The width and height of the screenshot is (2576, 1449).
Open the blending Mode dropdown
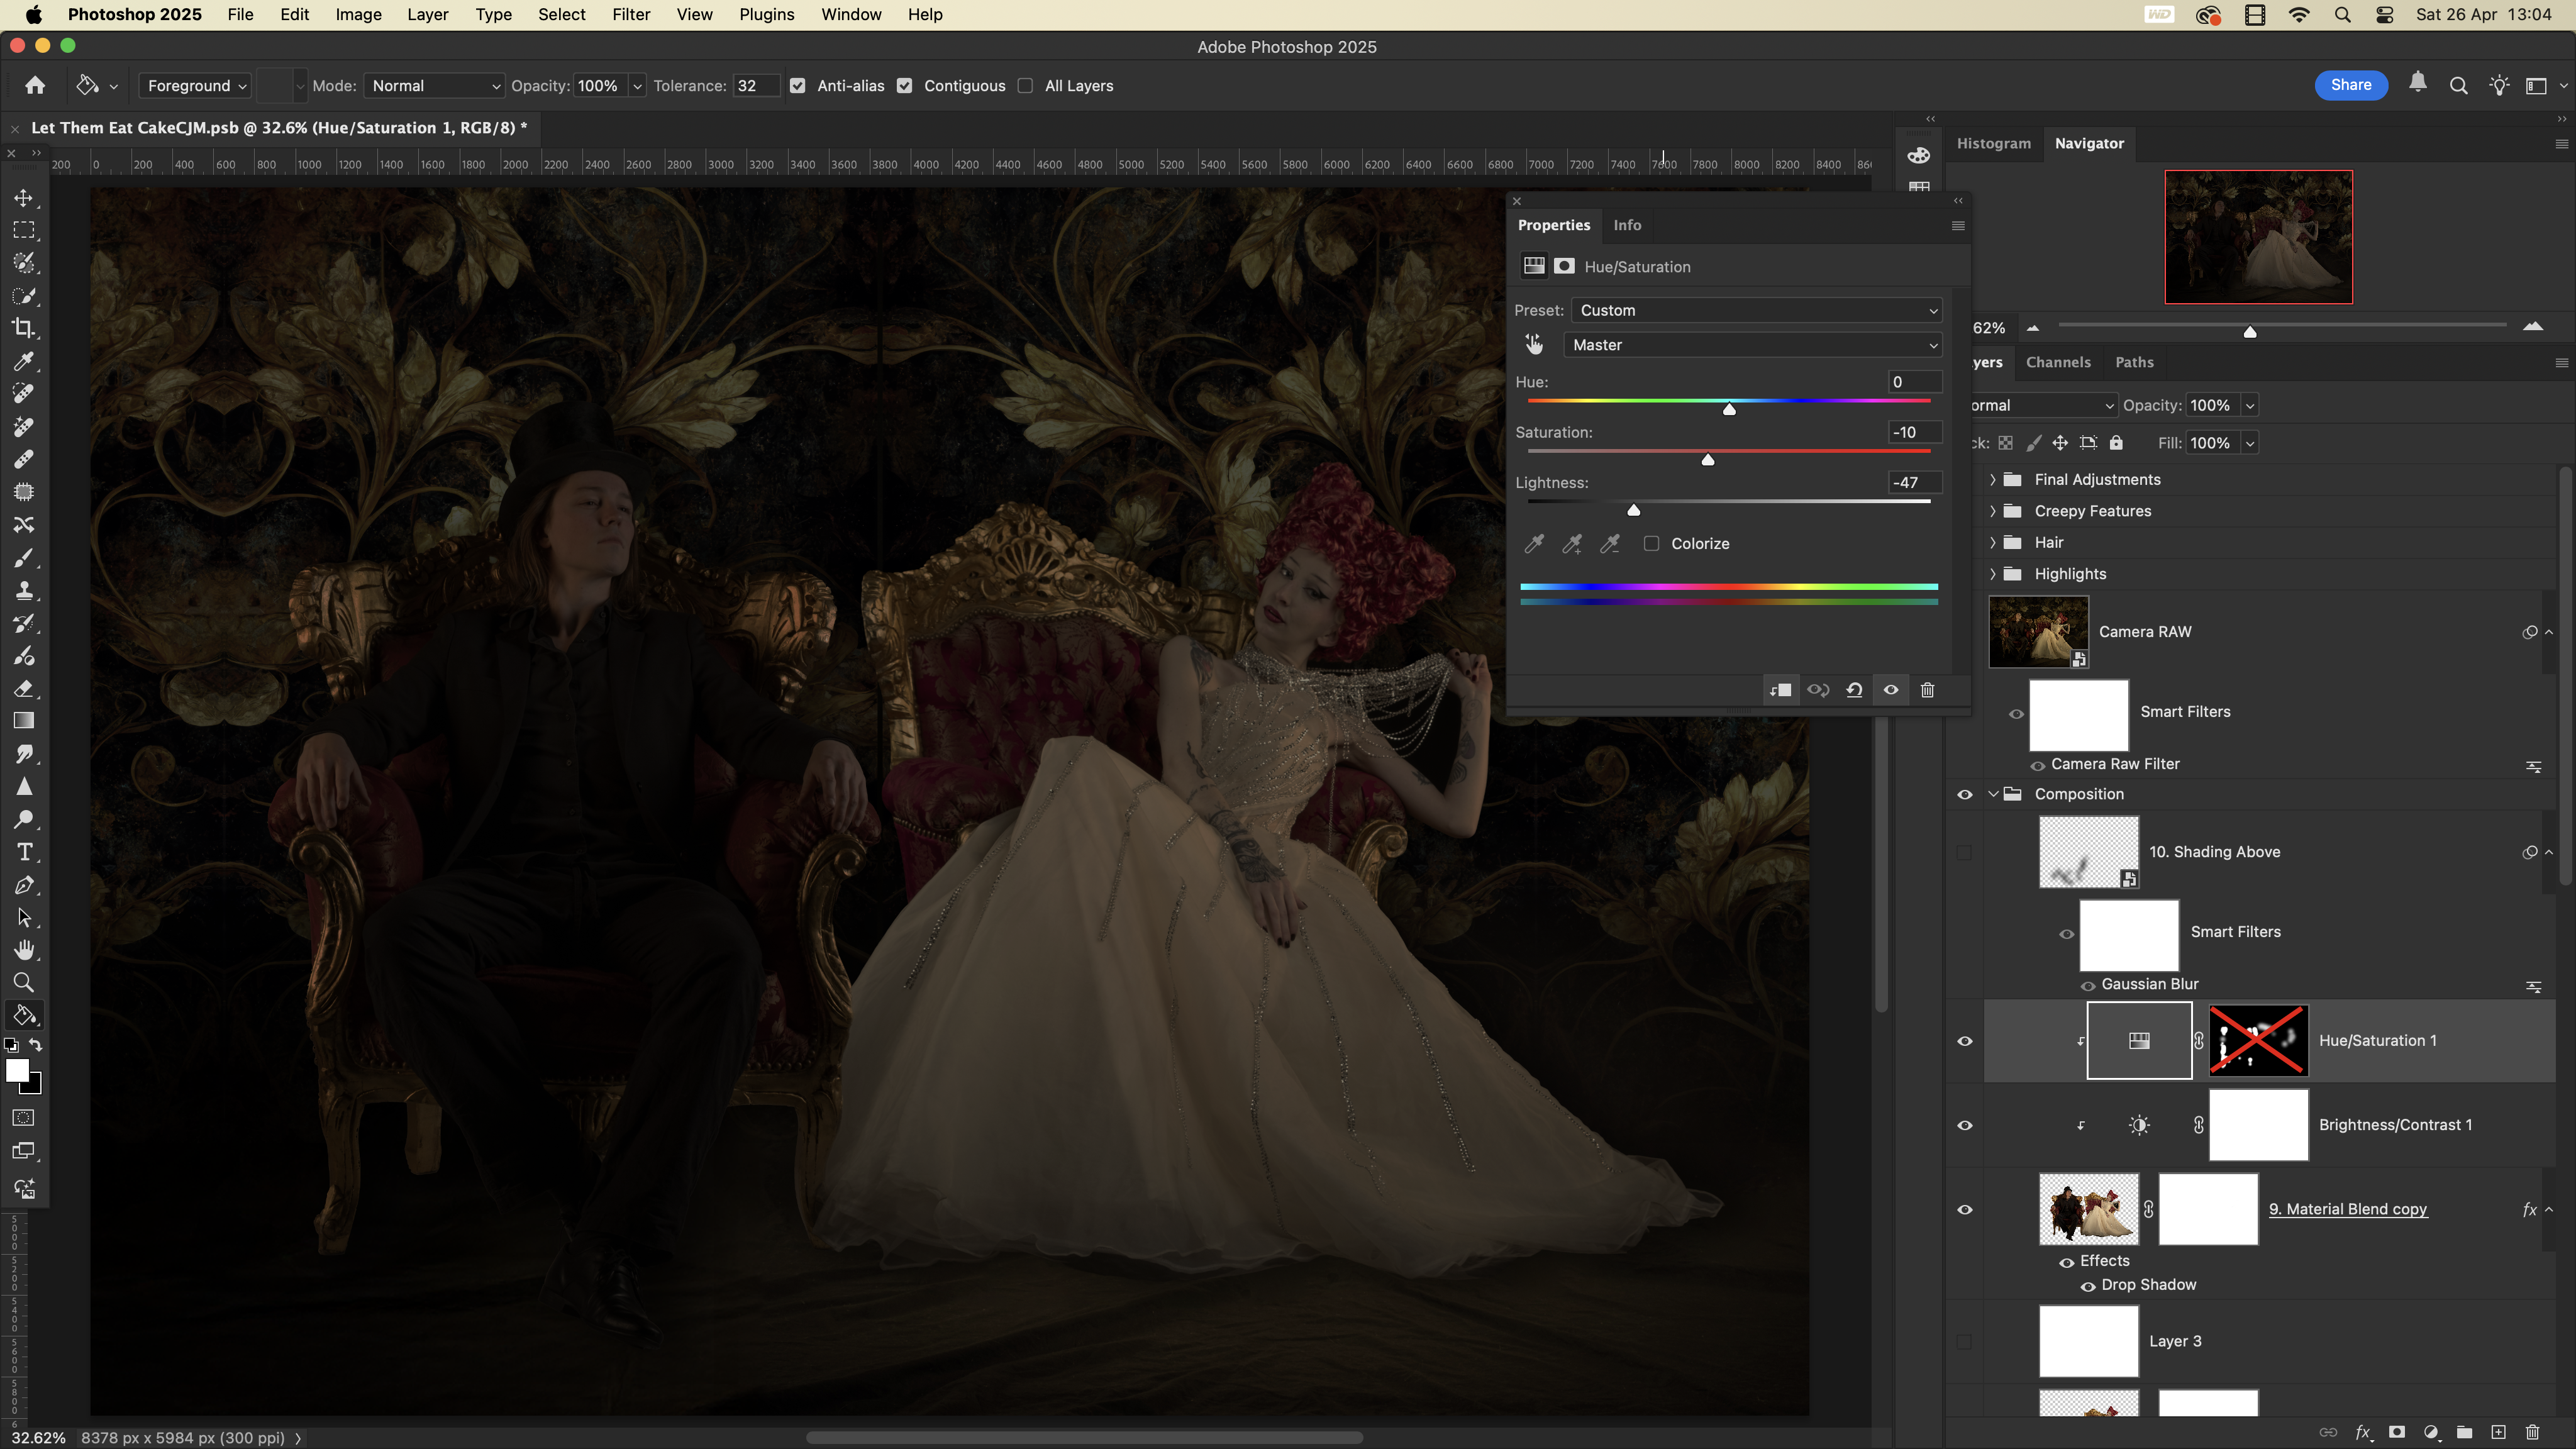tap(434, 86)
